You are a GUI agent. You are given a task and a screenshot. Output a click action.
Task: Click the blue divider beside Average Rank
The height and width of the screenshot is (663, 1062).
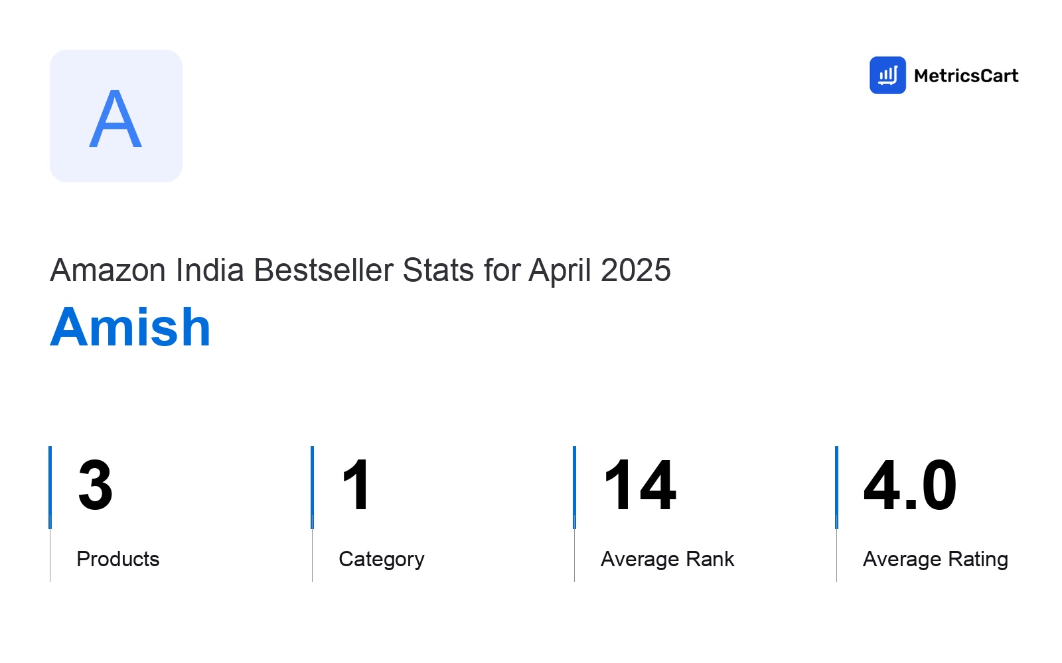574,487
